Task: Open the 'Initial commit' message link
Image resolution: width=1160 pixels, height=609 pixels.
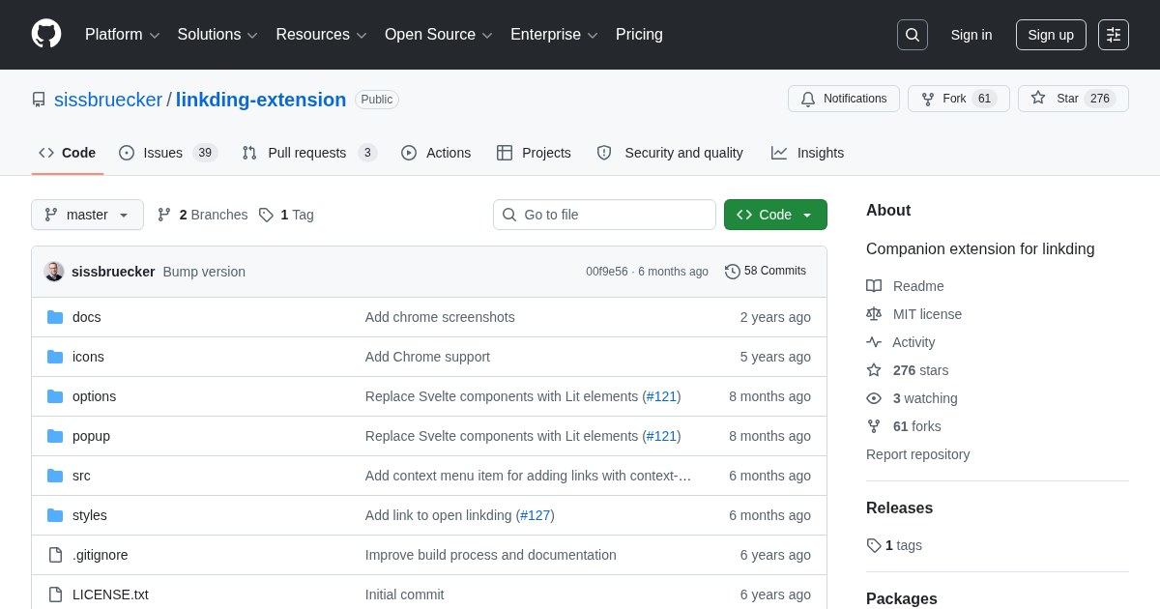Action: (404, 594)
